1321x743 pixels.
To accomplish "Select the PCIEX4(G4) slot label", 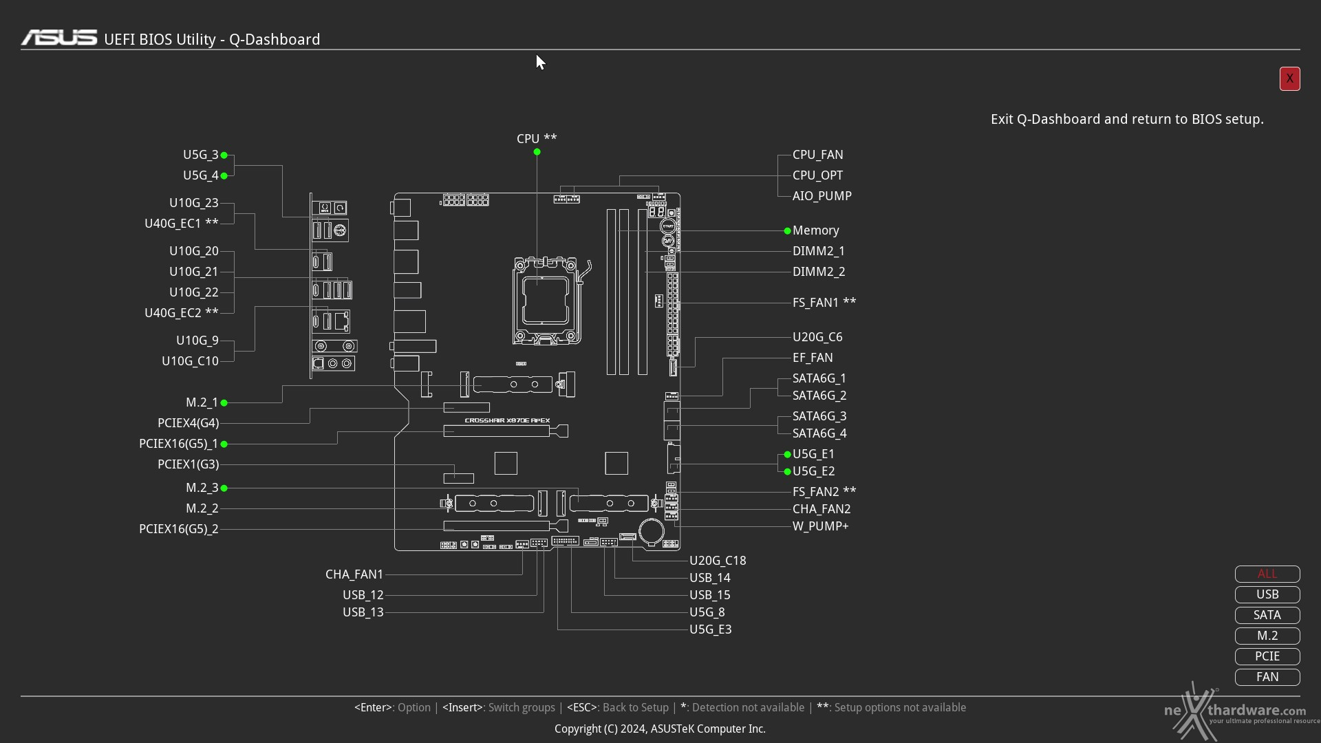I will (188, 423).
